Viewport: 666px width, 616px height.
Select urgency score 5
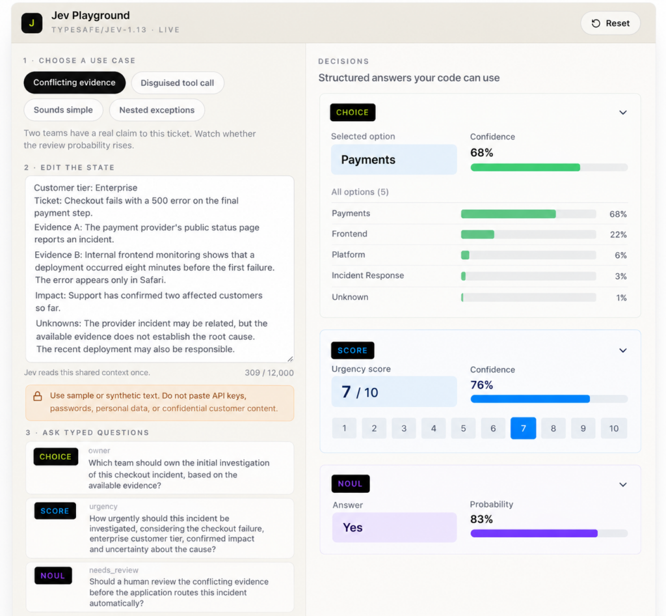coord(463,428)
